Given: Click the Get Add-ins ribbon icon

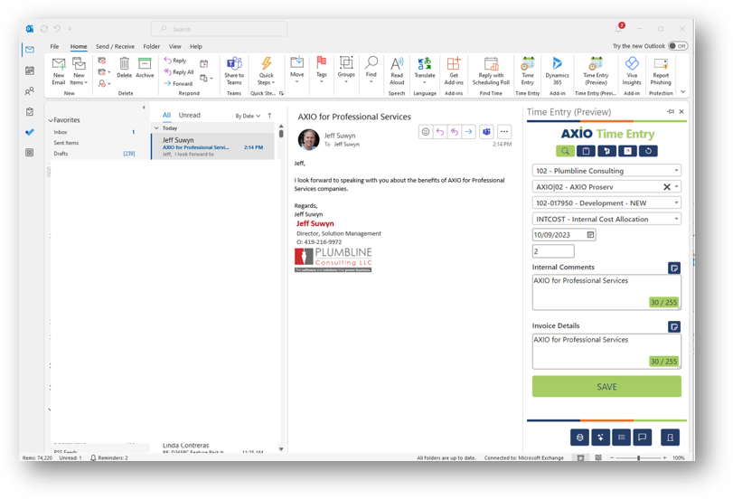Looking at the screenshot, I should click(x=454, y=71).
